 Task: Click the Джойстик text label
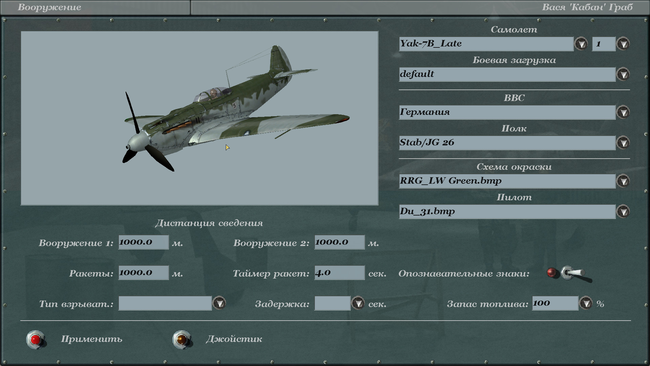point(234,339)
